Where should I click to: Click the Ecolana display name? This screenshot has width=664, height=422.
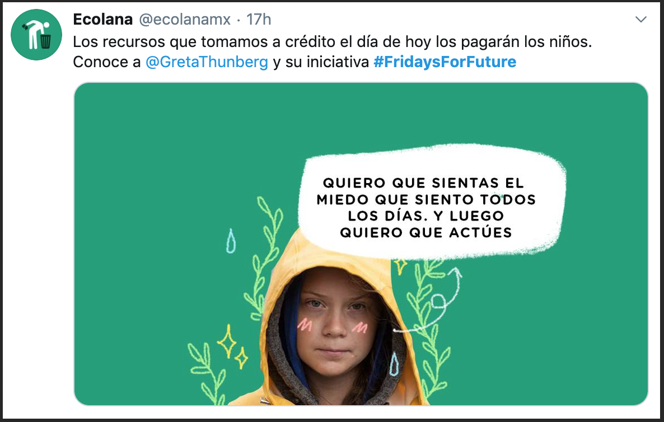[x=103, y=19]
